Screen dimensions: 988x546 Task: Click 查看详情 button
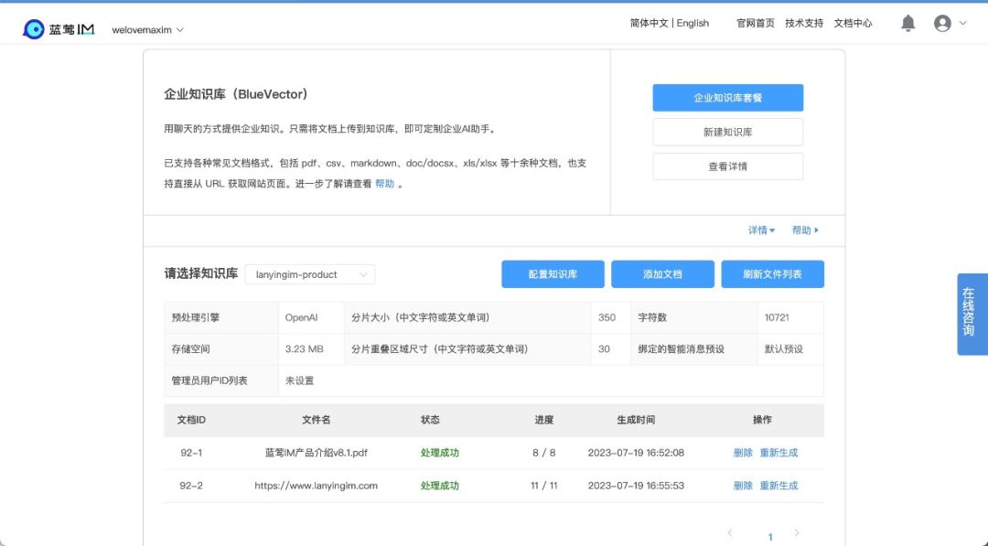point(728,166)
